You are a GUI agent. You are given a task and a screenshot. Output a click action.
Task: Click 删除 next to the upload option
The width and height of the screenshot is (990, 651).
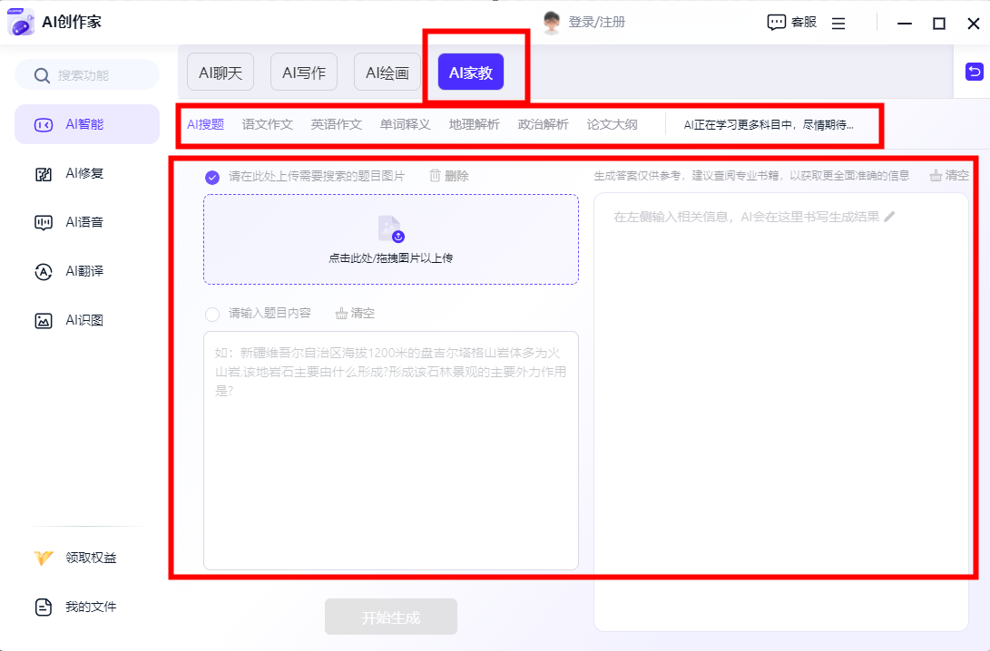pos(449,176)
